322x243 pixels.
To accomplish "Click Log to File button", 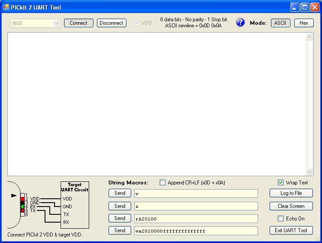I will tap(291, 193).
